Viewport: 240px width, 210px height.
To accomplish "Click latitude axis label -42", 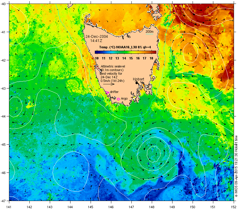I will tap(3, 60).
